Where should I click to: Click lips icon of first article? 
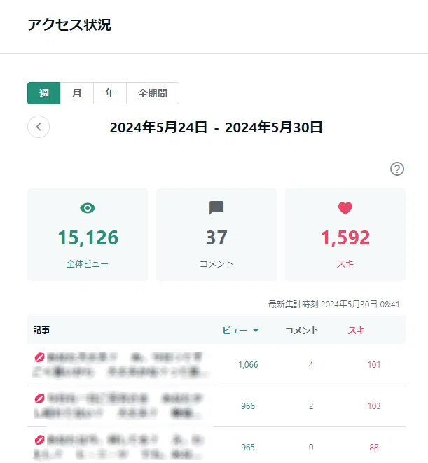click(40, 357)
